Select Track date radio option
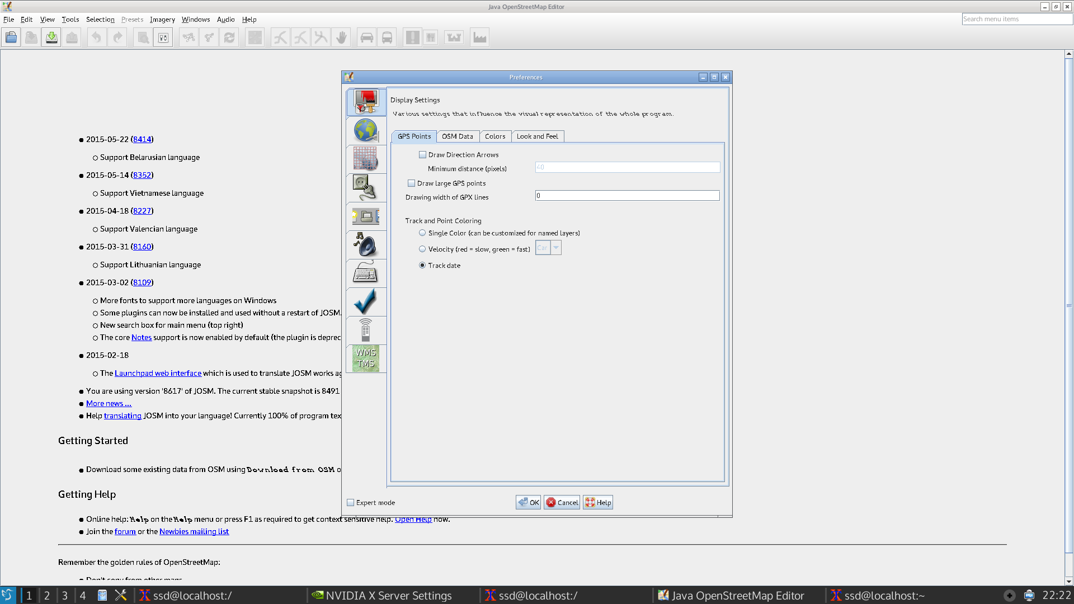Image resolution: width=1074 pixels, height=604 pixels. tap(422, 266)
